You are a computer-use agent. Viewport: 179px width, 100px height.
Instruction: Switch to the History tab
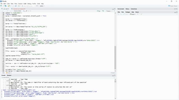pos(127,9)
